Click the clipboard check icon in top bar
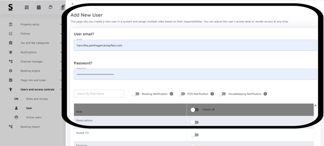Viewport: 324px width, 146px height. point(51,7)
